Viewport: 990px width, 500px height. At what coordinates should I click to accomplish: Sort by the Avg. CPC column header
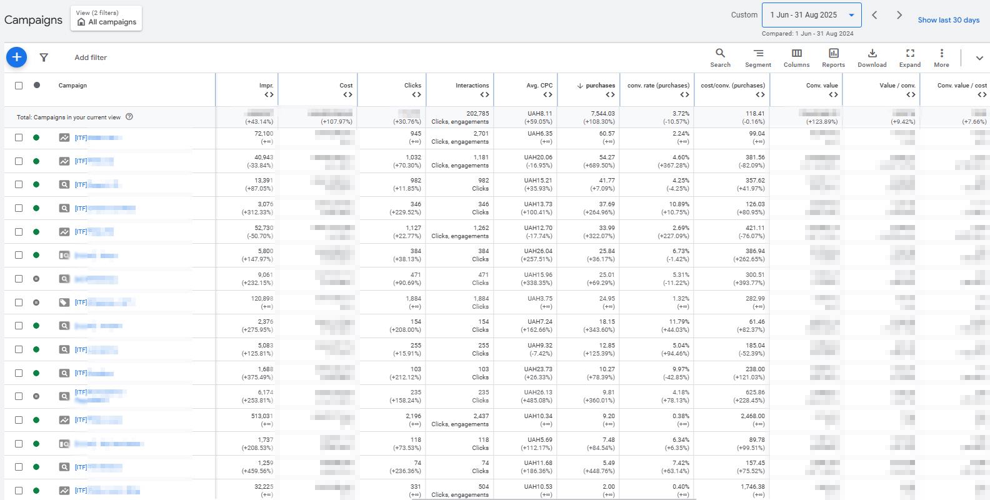[x=539, y=86]
